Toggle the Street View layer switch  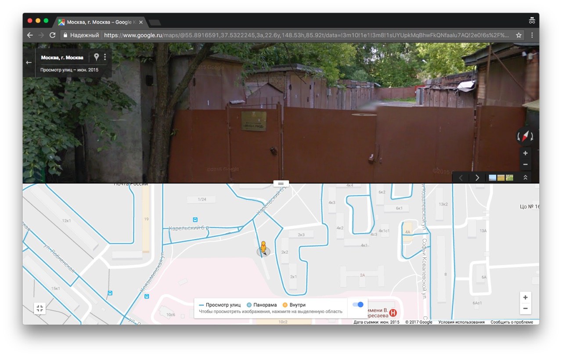358,304
